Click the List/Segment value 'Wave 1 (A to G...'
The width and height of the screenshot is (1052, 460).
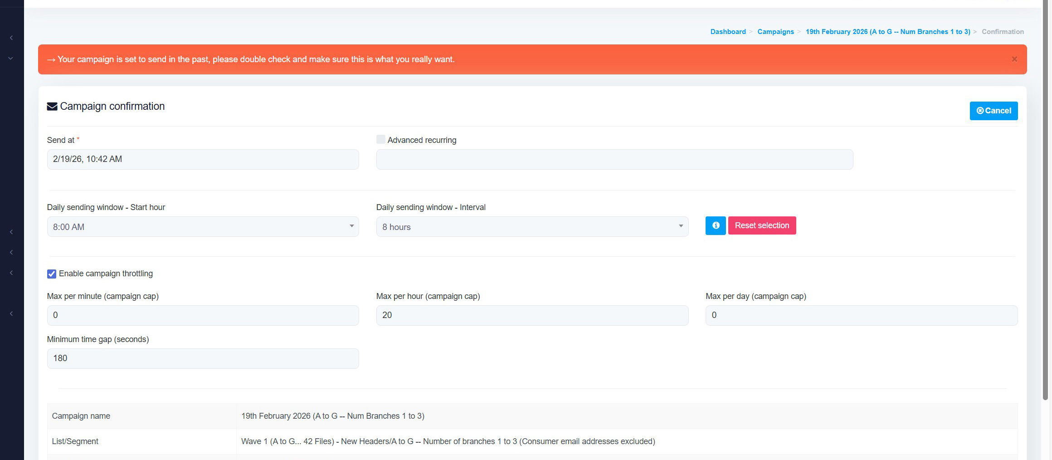tap(448, 441)
